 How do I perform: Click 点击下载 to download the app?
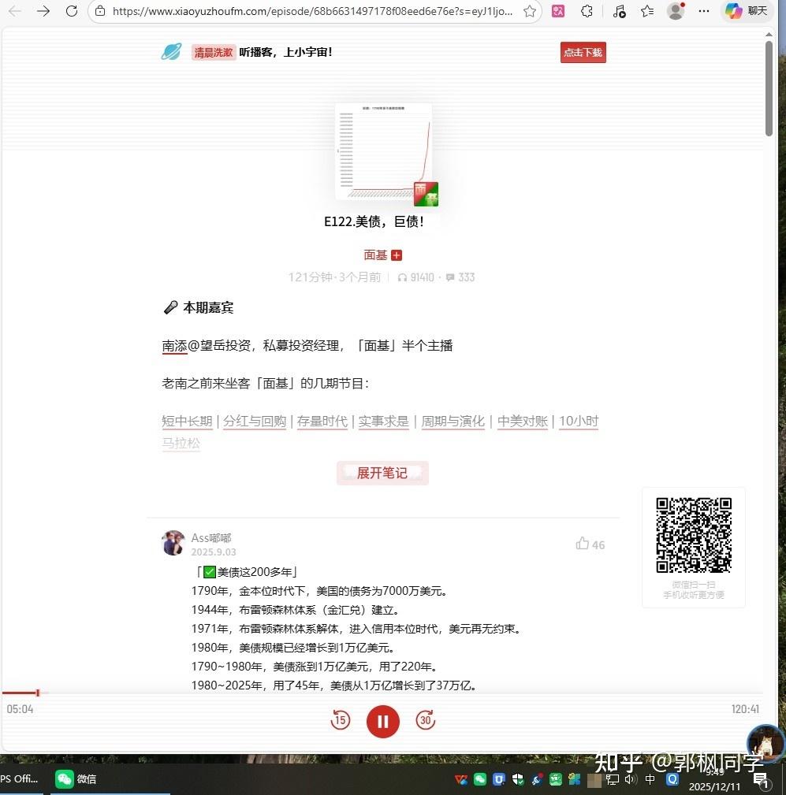click(x=583, y=52)
